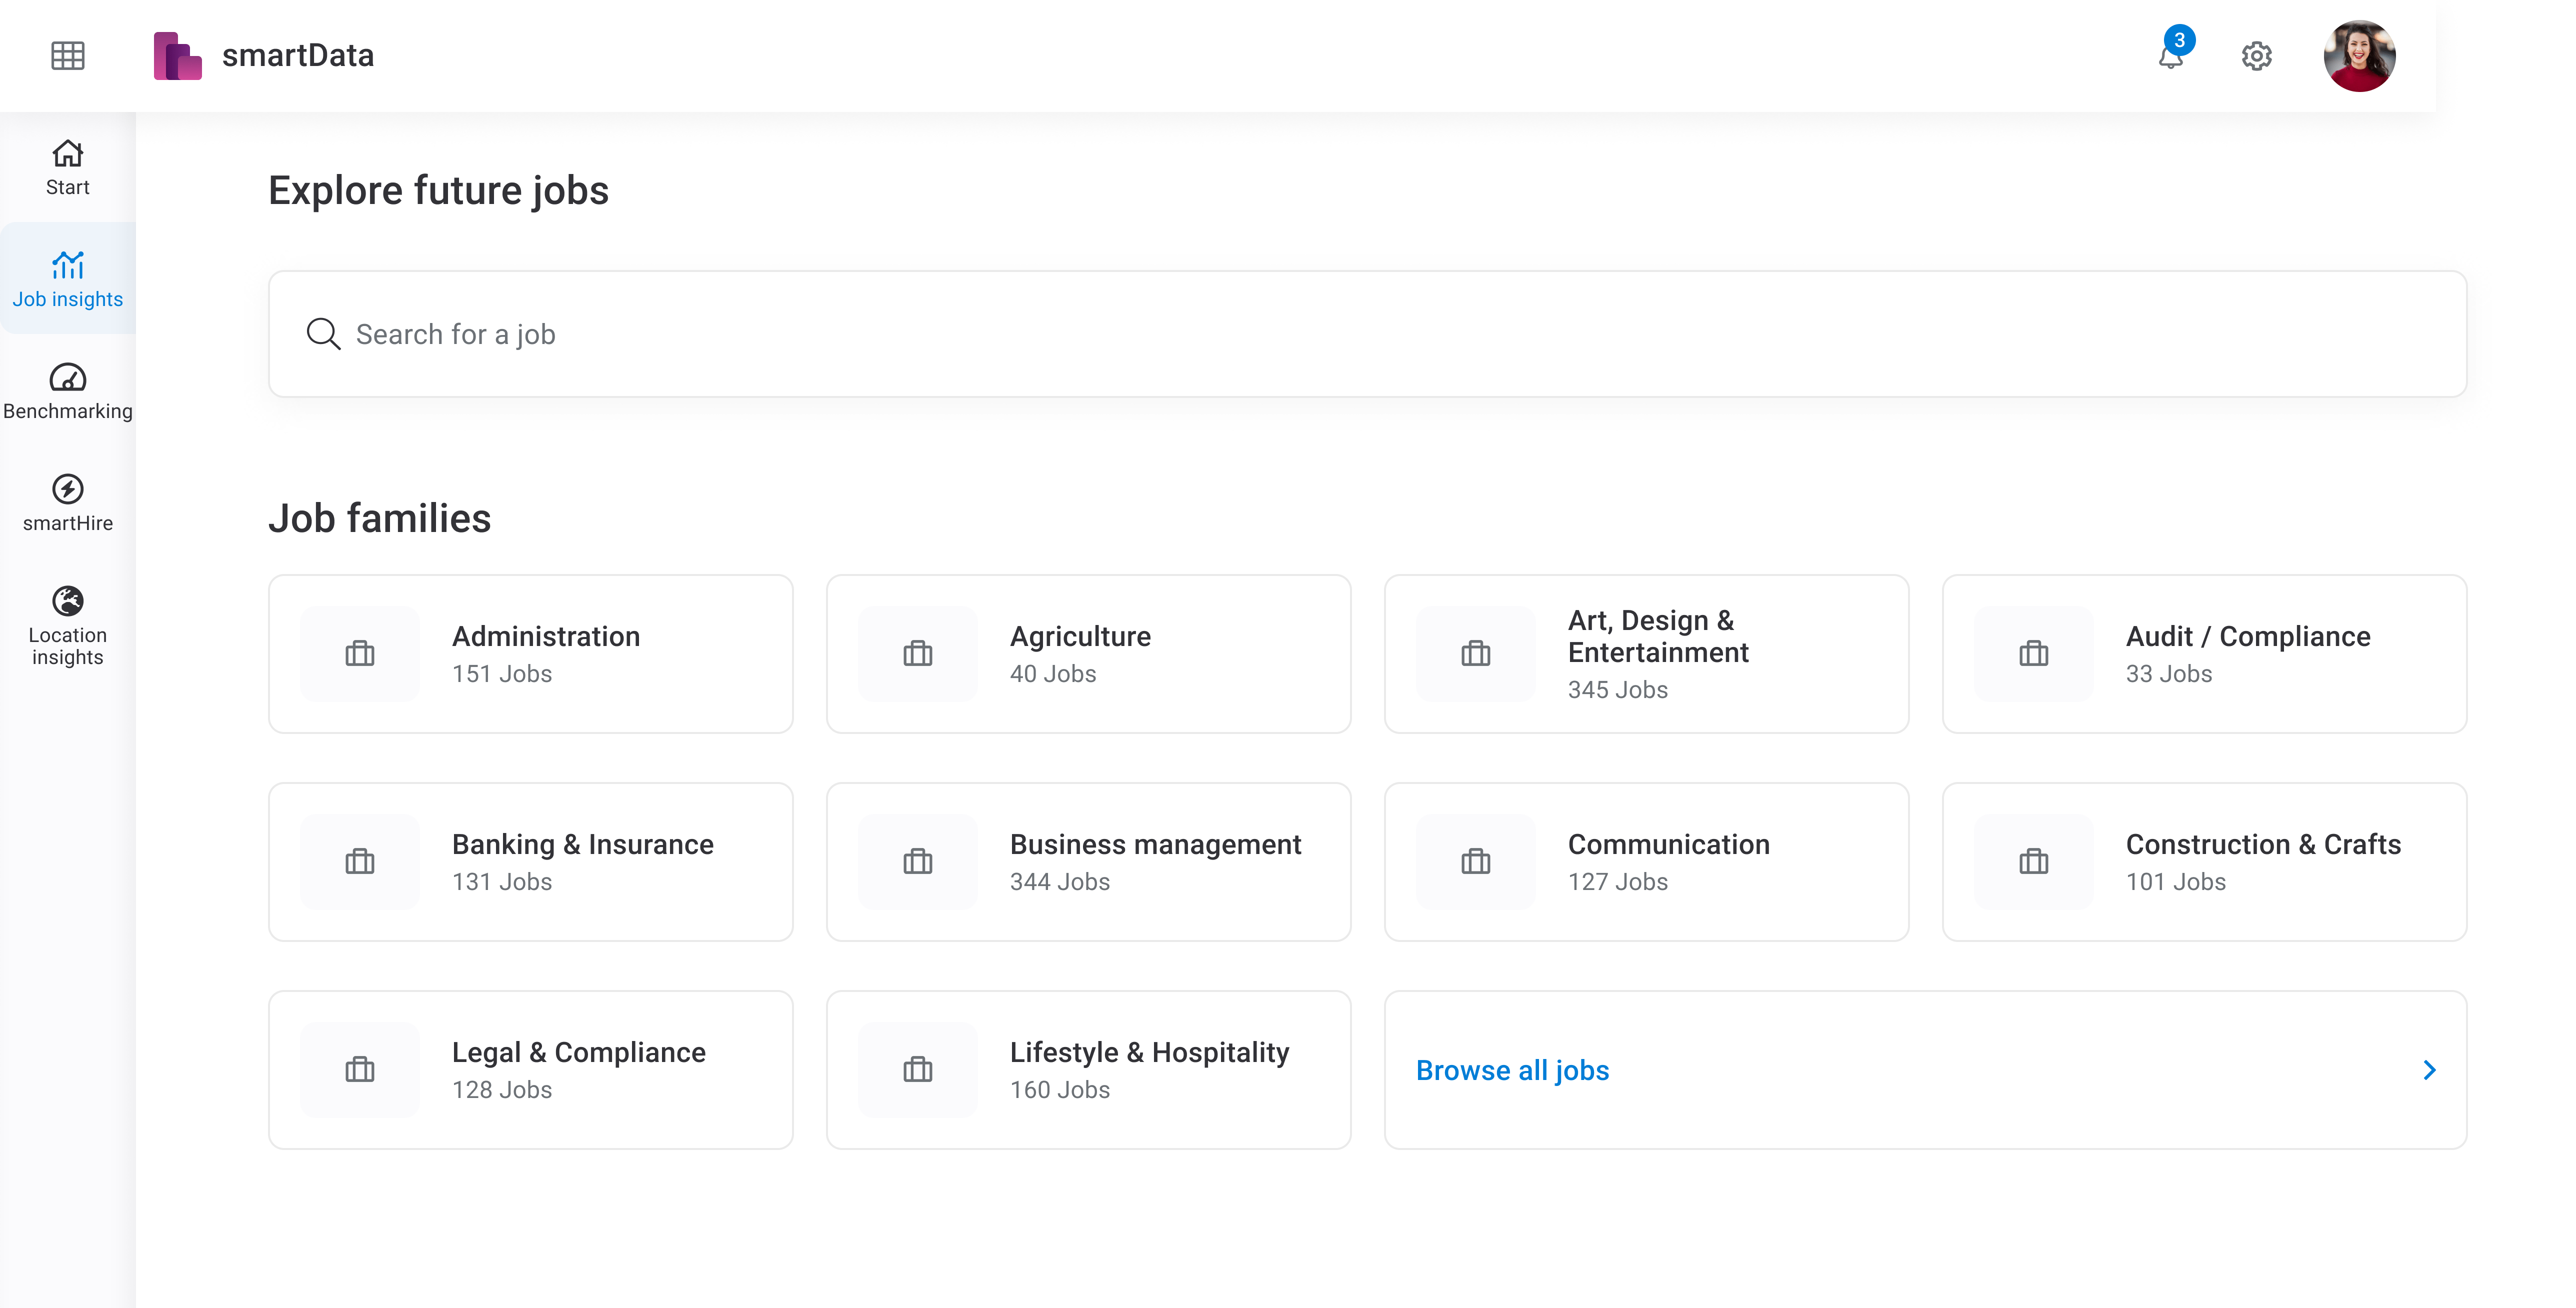This screenshot has width=2576, height=1308.
Task: Click the Business management briefcase icon
Action: (918, 862)
